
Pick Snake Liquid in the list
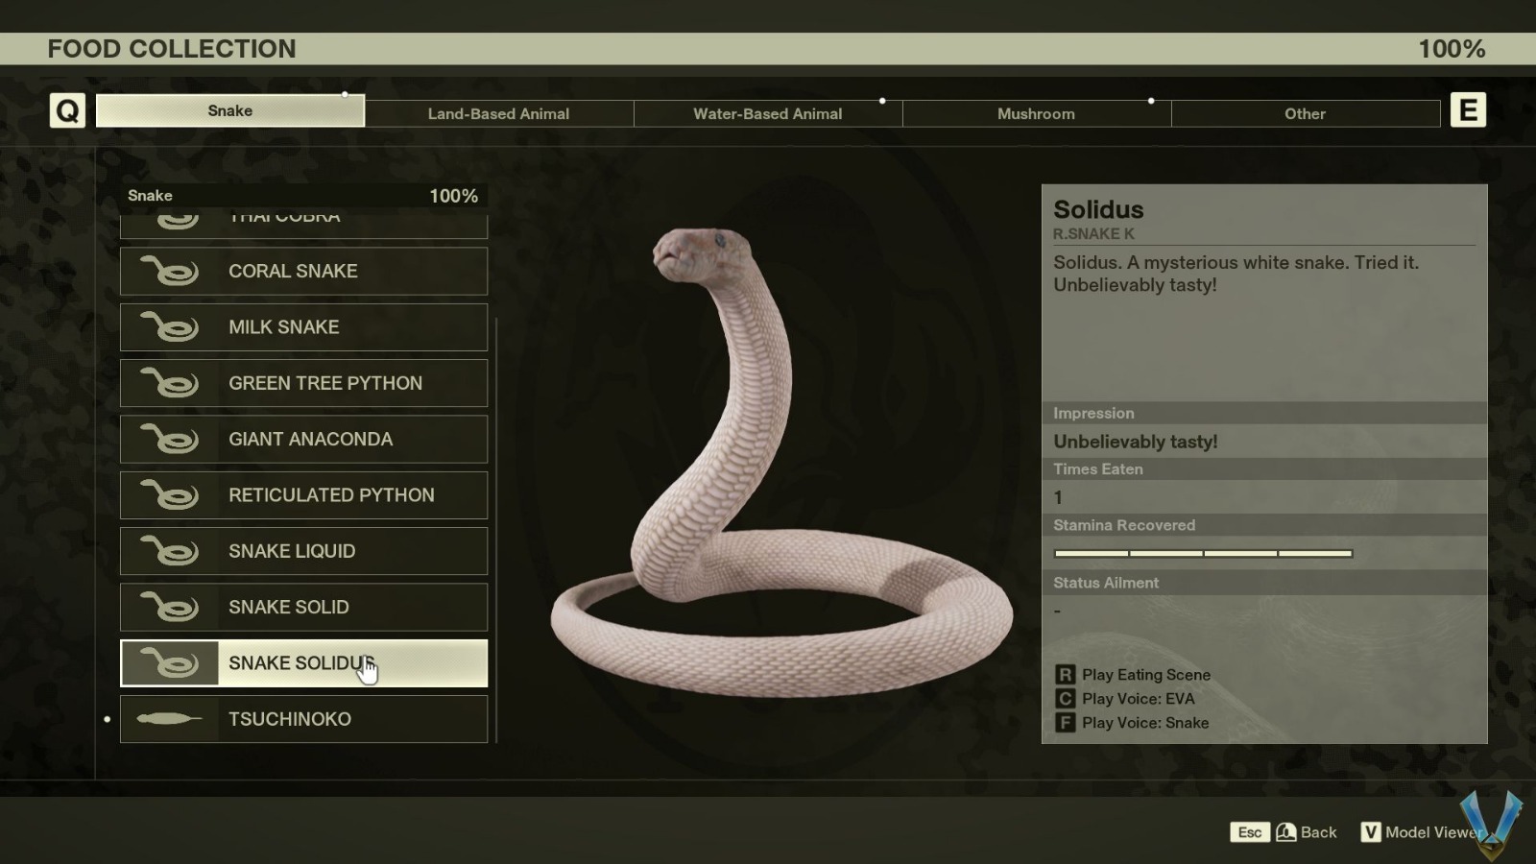click(303, 551)
